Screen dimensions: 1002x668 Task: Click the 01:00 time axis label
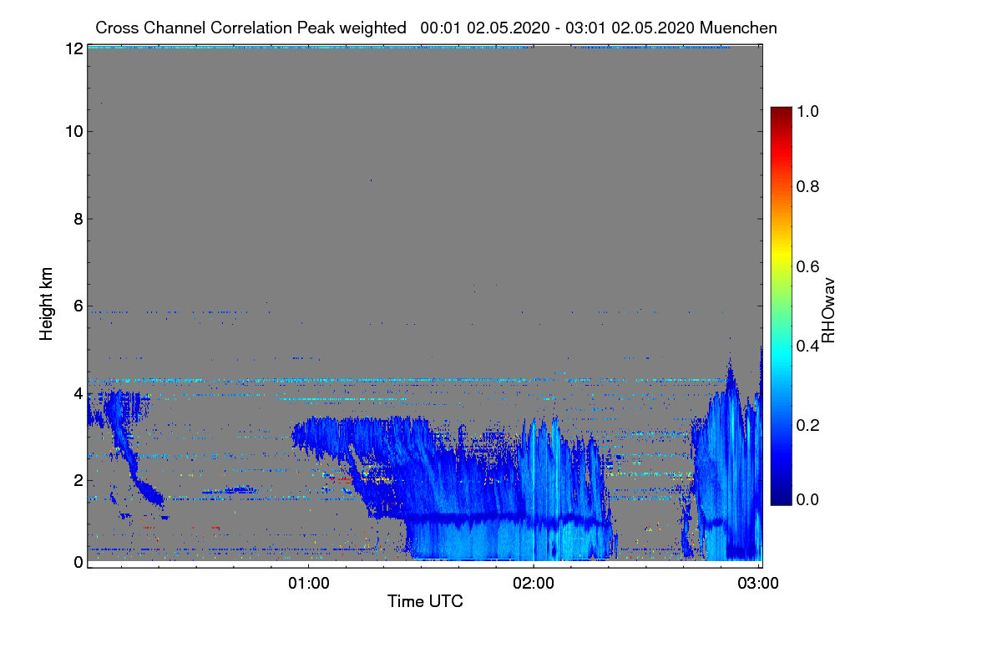(307, 584)
